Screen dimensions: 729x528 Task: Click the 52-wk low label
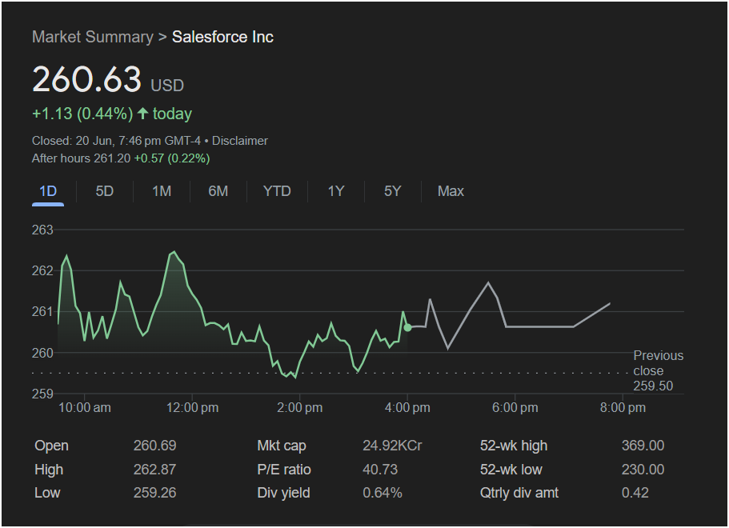(x=511, y=470)
